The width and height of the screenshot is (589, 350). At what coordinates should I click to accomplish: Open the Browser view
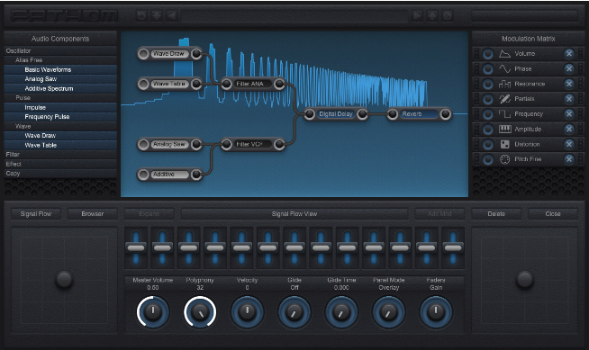pos(93,214)
